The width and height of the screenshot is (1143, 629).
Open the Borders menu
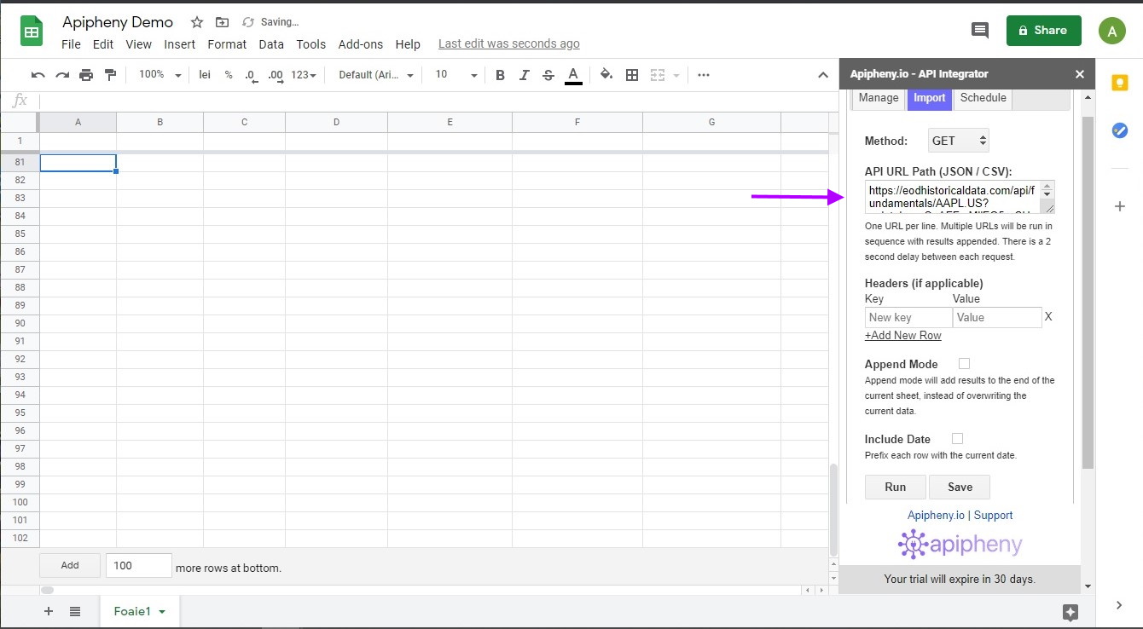[632, 74]
